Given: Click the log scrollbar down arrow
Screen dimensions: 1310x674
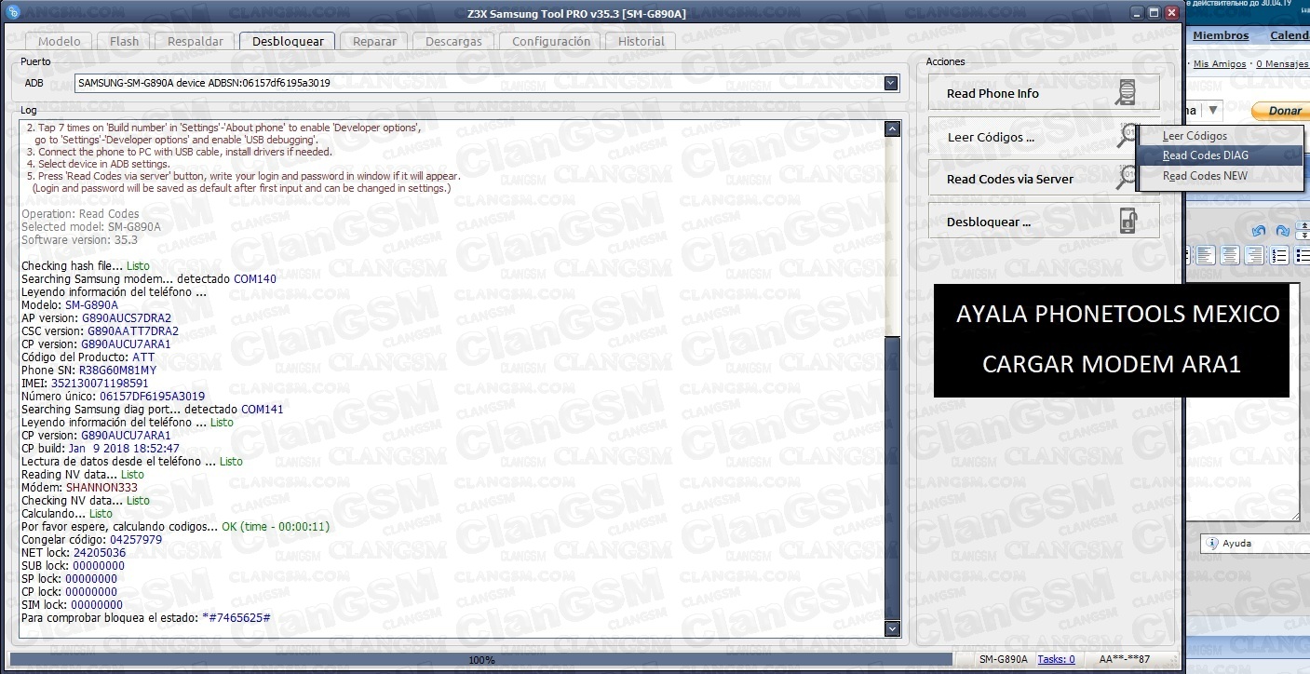Looking at the screenshot, I should (x=892, y=628).
